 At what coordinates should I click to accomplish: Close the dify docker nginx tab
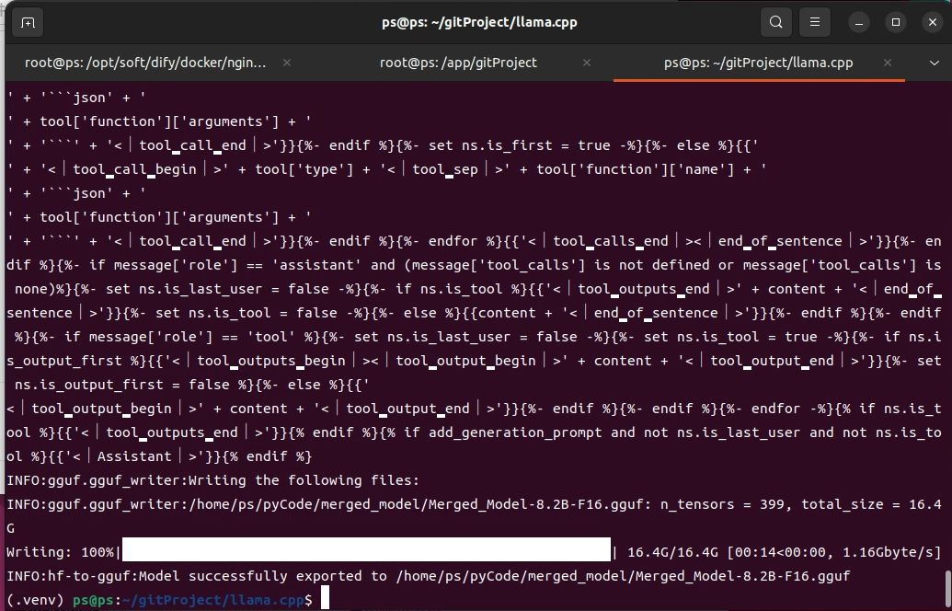tap(287, 63)
